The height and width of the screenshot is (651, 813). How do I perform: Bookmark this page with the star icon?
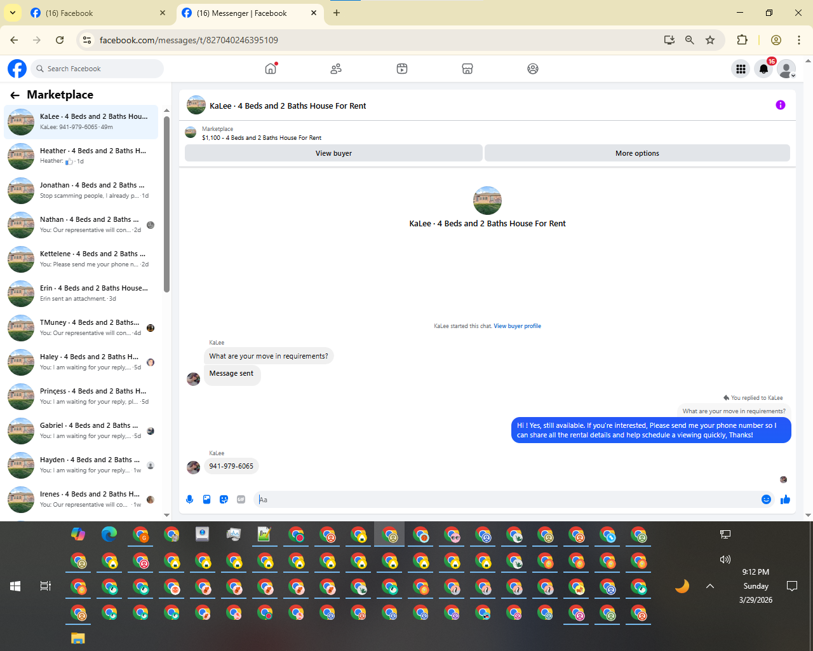click(x=710, y=40)
